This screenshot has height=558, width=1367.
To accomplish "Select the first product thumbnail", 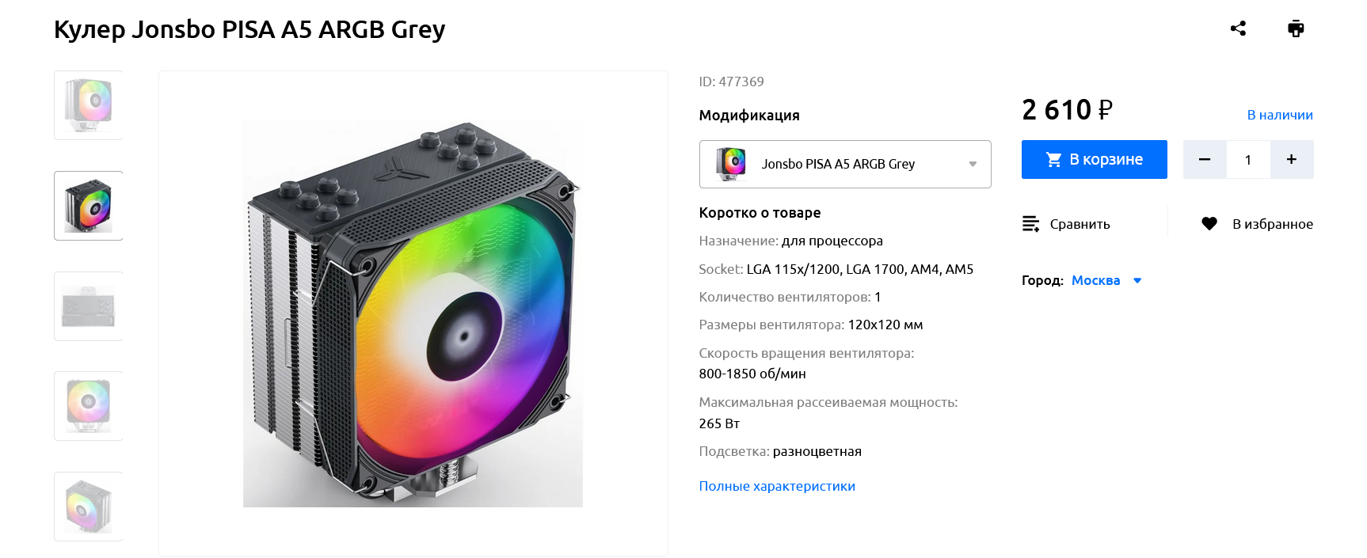I will (89, 105).
